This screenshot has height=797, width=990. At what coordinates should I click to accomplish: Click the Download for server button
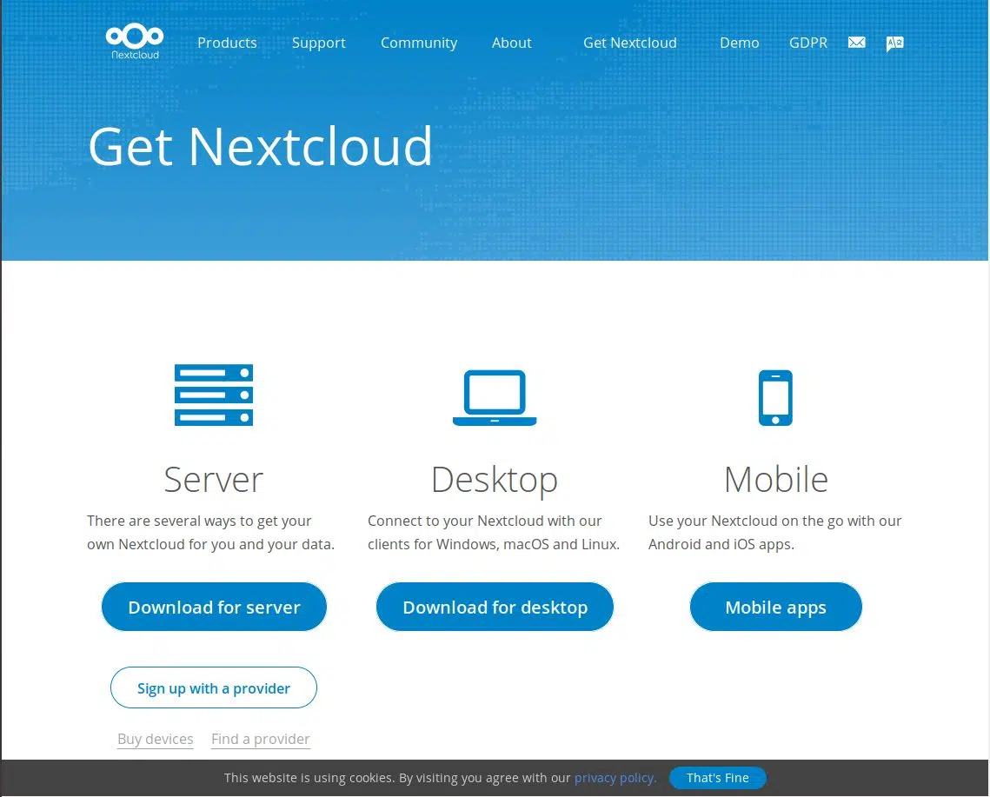[x=213, y=607]
